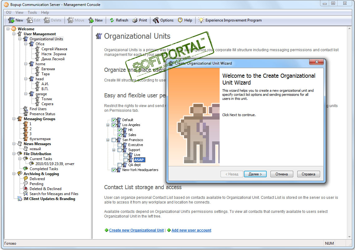Uncheck the Los Angeles checkbox

[114, 125]
